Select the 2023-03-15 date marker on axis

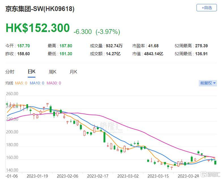pos(158,176)
